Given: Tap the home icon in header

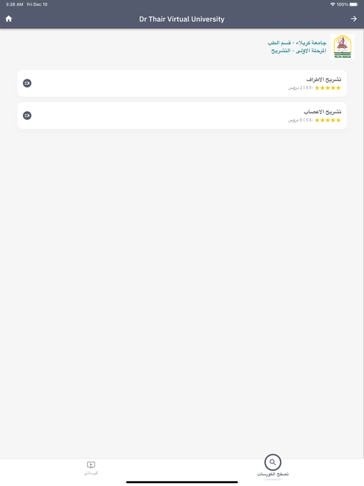Looking at the screenshot, I should (x=9, y=19).
